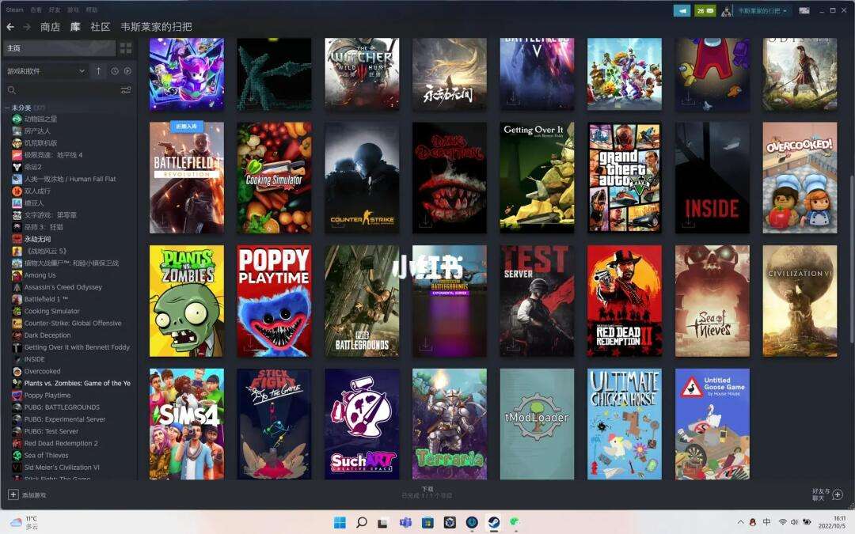Click the recent activity clock icon
Viewport: 855px width, 534px height.
pos(115,71)
